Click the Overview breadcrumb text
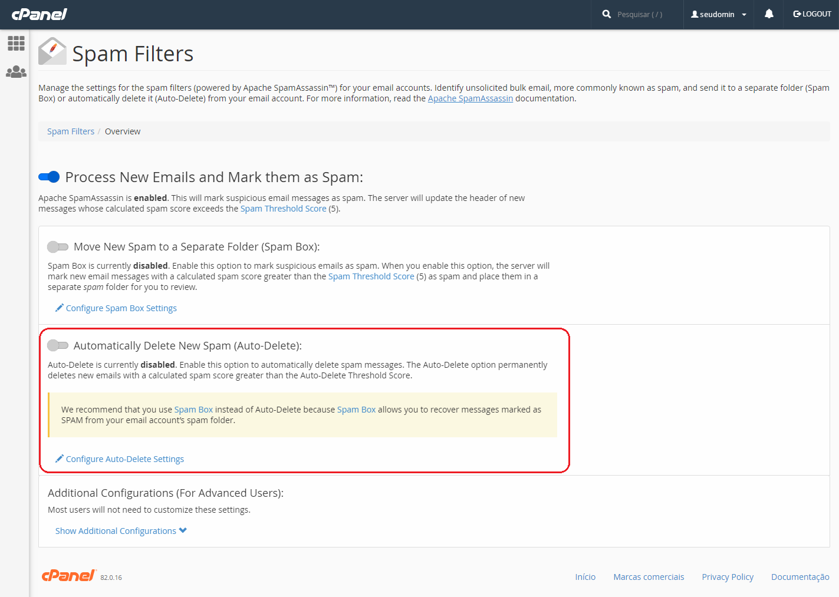 tap(123, 131)
